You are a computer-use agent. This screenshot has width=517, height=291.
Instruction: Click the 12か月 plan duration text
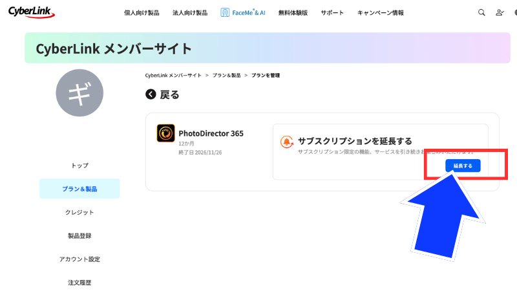click(186, 144)
